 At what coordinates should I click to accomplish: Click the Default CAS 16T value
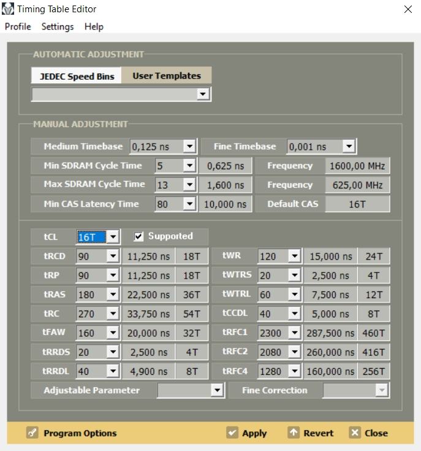(x=357, y=204)
